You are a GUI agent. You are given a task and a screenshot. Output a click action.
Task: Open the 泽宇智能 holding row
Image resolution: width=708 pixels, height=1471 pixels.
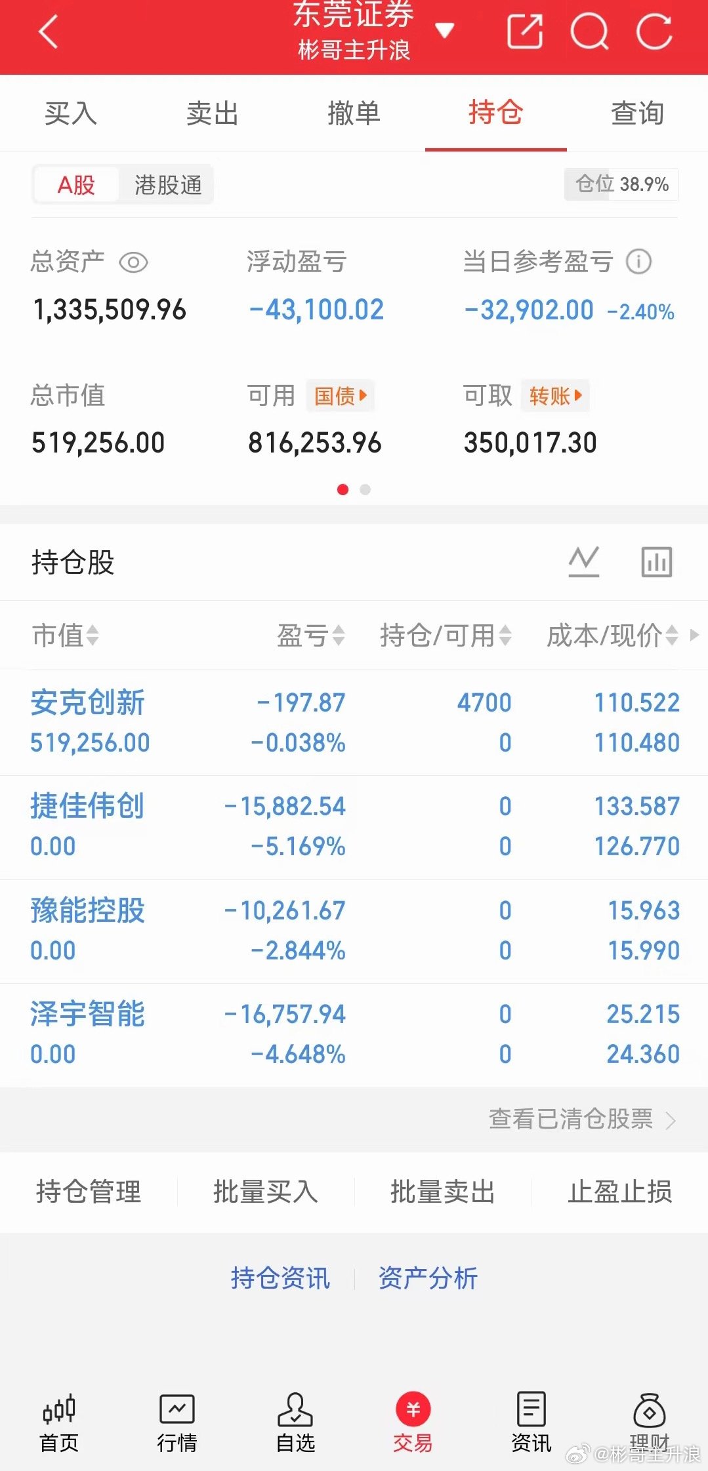coord(354,1035)
